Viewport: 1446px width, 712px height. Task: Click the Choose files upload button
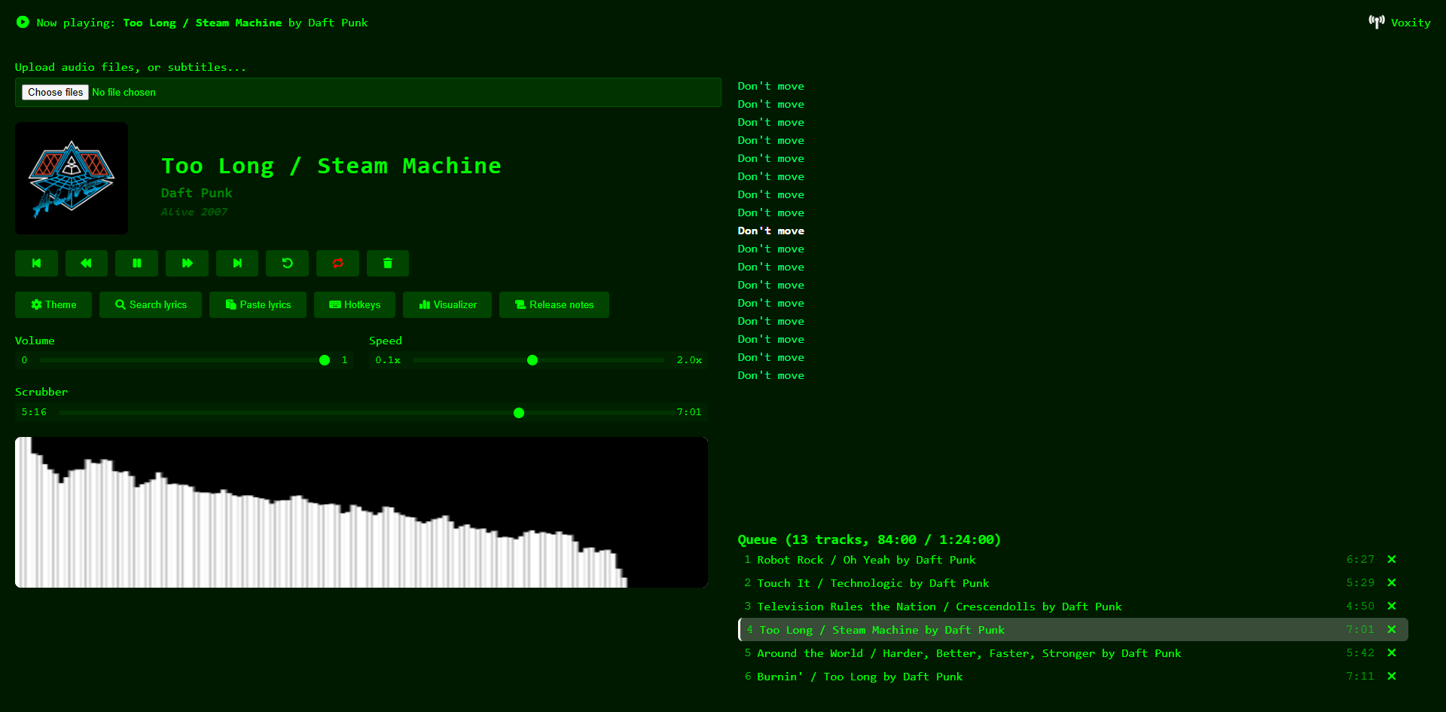click(x=56, y=92)
